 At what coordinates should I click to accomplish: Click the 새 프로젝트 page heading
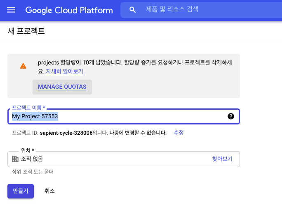point(26,31)
